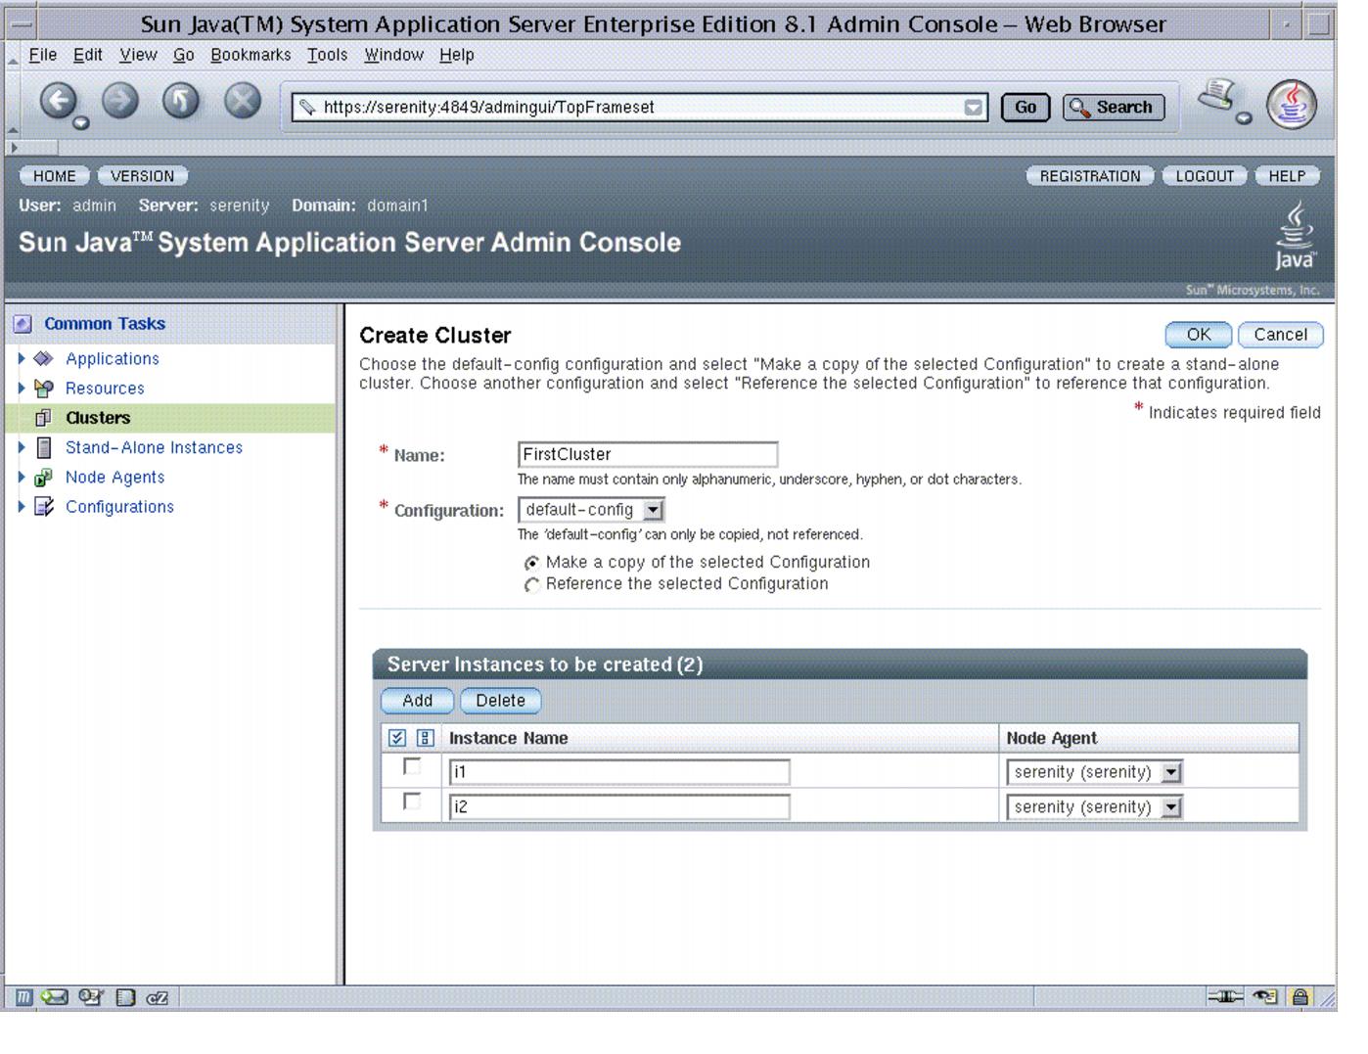
Task: Expand the Resources tree node
Action: point(22,388)
